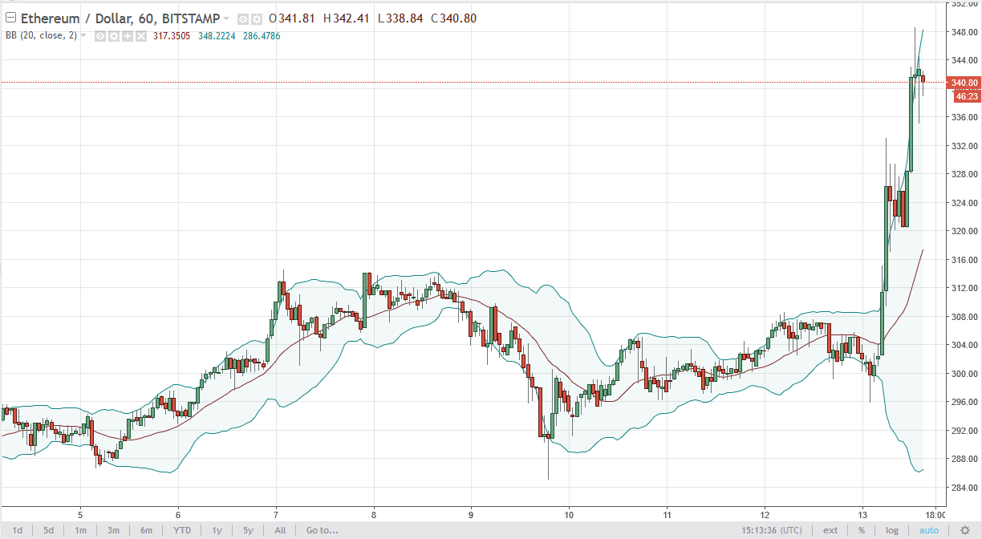Expand the dropdown arrow next to BITSTAMP

tap(227, 18)
